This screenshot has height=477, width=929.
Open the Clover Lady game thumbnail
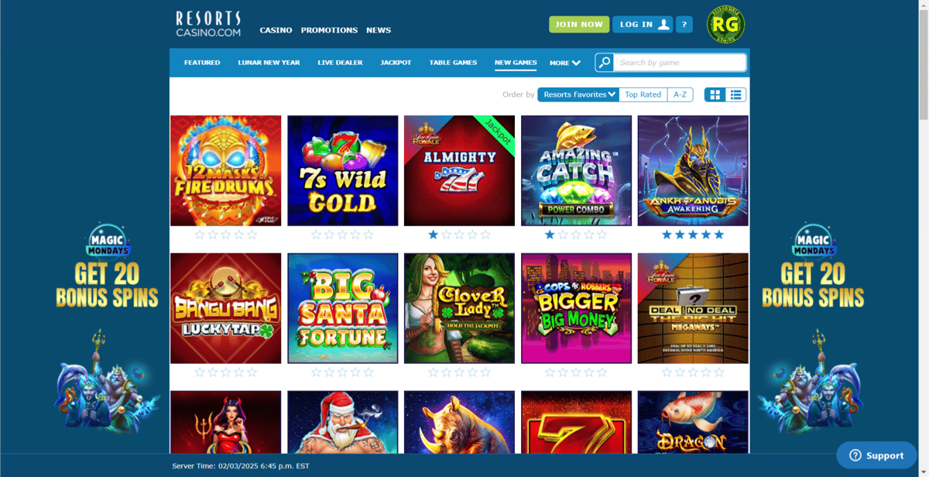(459, 308)
